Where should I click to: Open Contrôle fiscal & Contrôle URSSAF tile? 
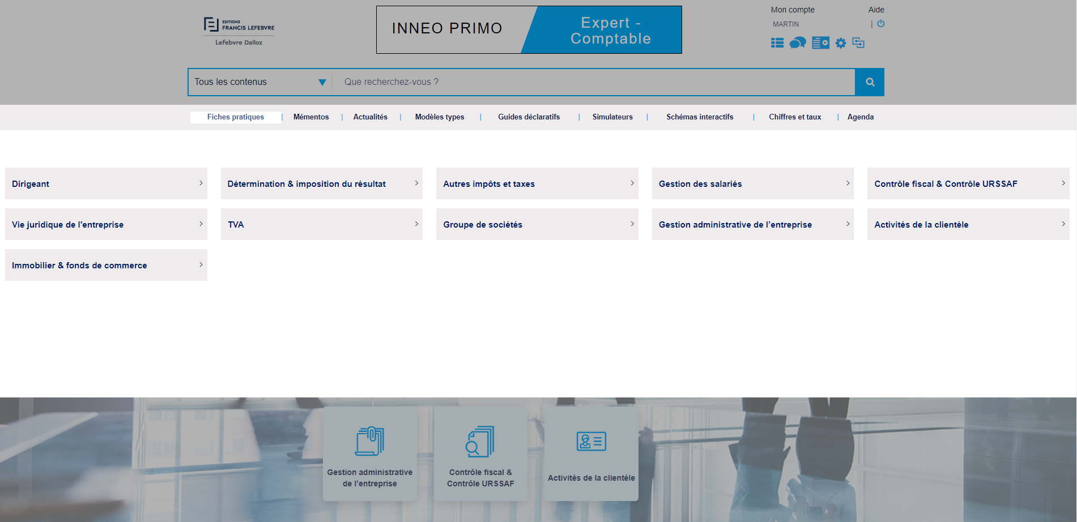(x=968, y=183)
